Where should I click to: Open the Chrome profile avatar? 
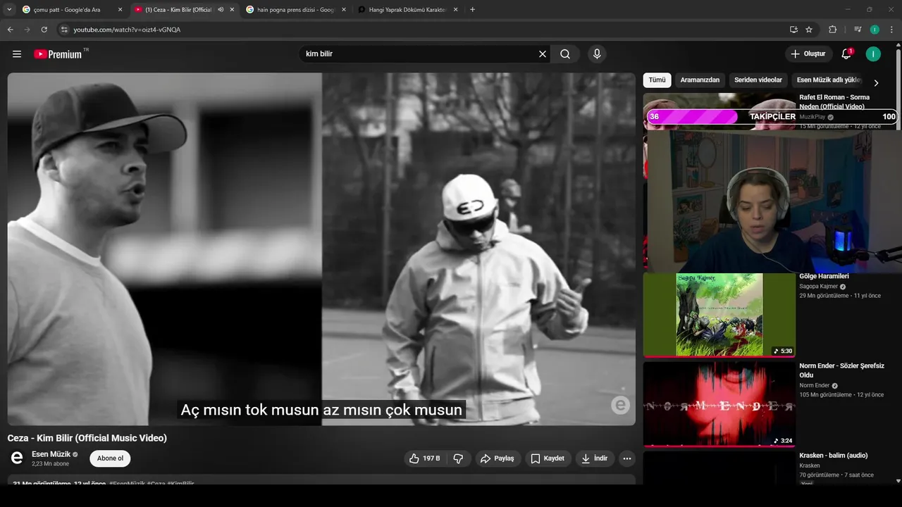point(875,30)
